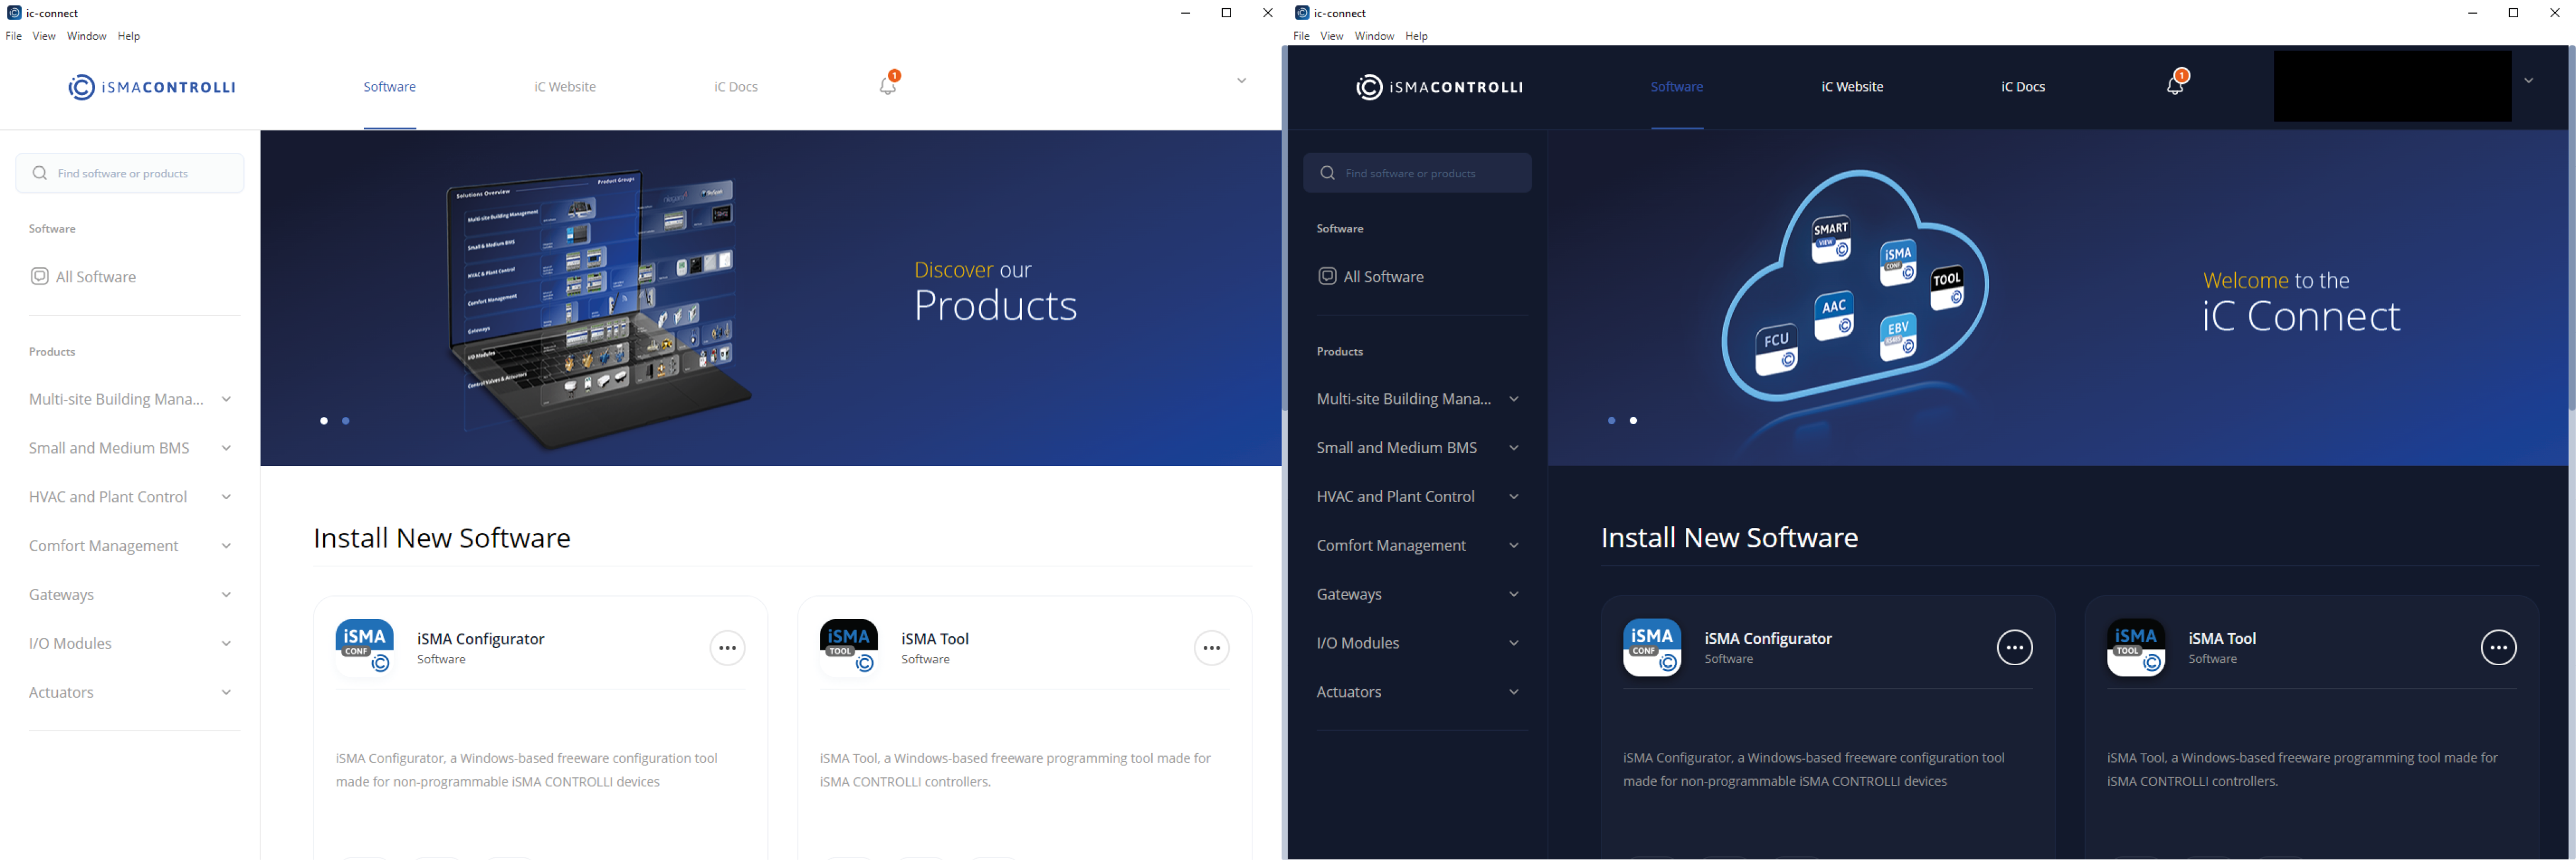The height and width of the screenshot is (860, 2576).
Task: Open notifications bell in light window
Action: 888,84
